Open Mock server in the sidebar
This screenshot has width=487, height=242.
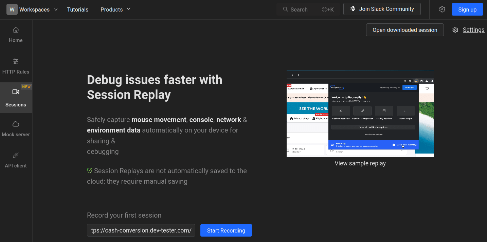coord(16,129)
